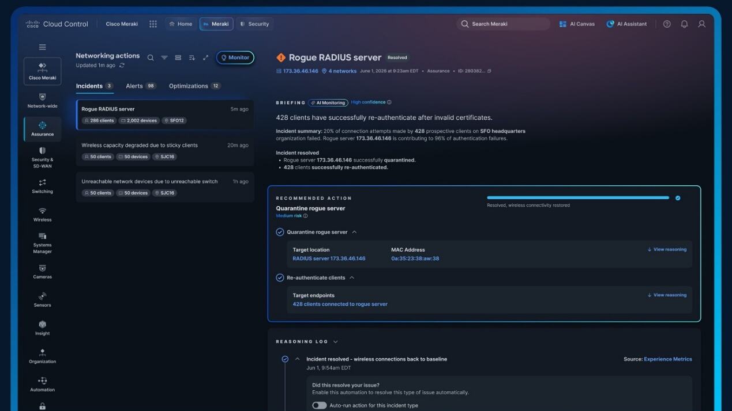Click 286 clients tag
732x411 pixels.
point(99,121)
